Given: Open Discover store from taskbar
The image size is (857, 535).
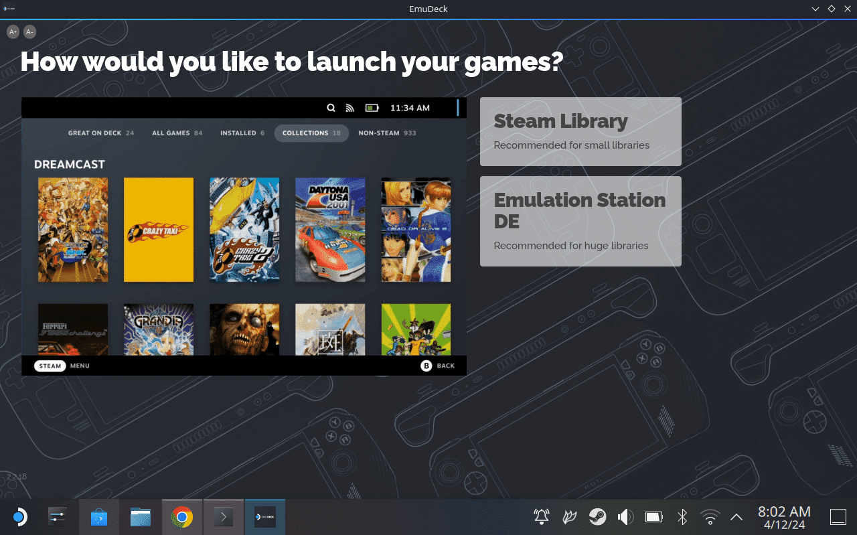Looking at the screenshot, I should tap(99, 517).
